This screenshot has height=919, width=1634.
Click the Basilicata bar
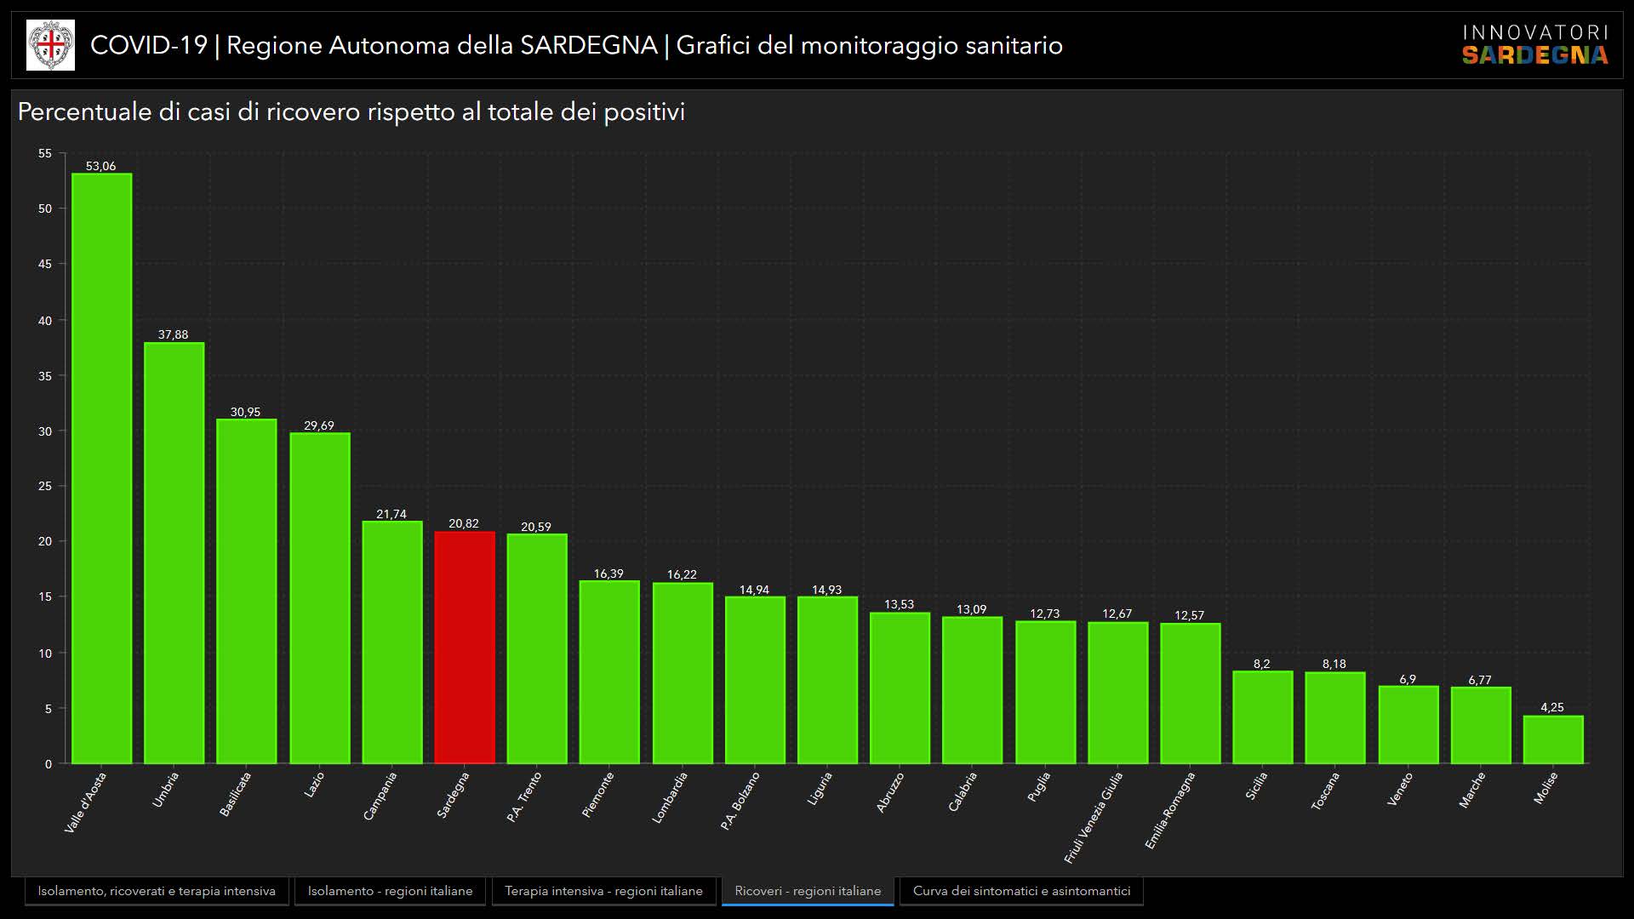pyautogui.click(x=246, y=591)
